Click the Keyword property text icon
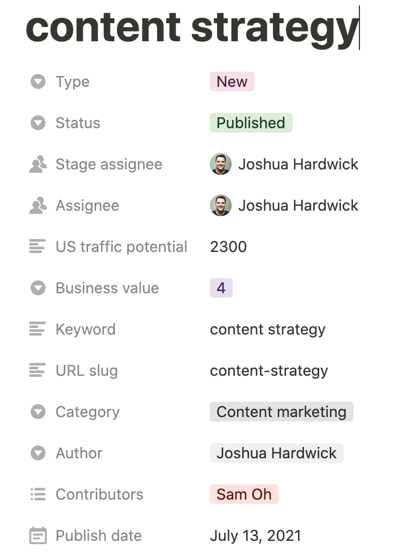 [38, 330]
